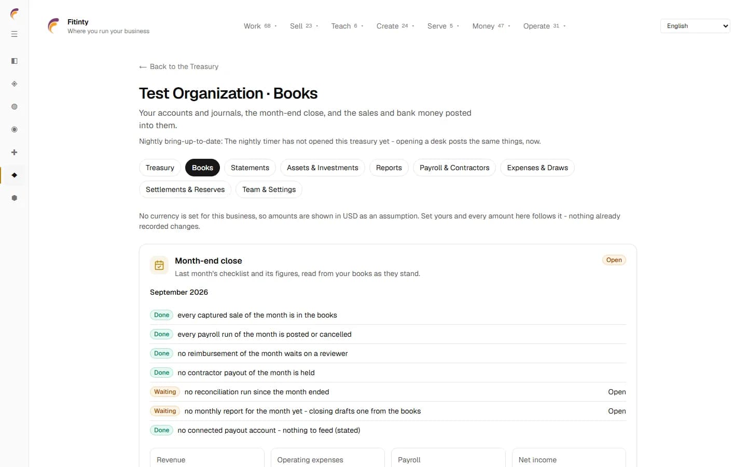Select the Books tab

pyautogui.click(x=202, y=168)
